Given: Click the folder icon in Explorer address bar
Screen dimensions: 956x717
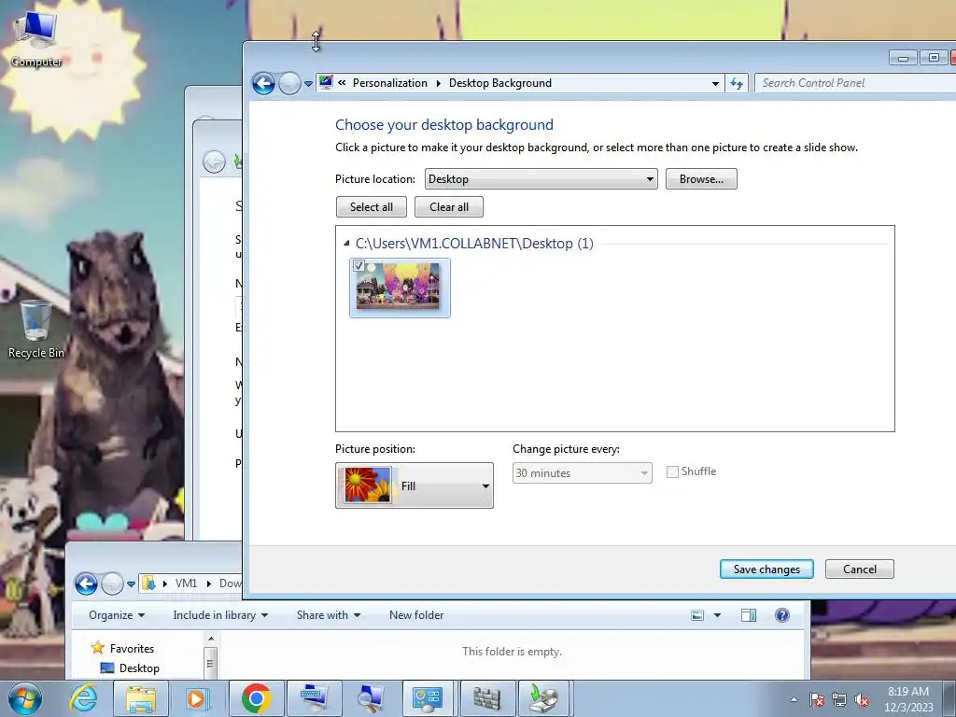Looking at the screenshot, I should pos(148,583).
